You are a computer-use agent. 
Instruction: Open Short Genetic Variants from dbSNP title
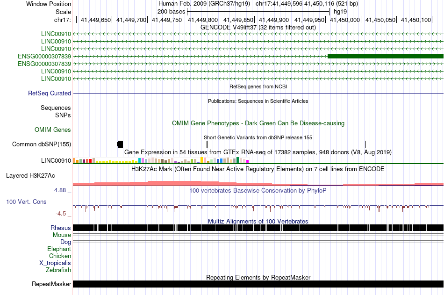[258, 137]
